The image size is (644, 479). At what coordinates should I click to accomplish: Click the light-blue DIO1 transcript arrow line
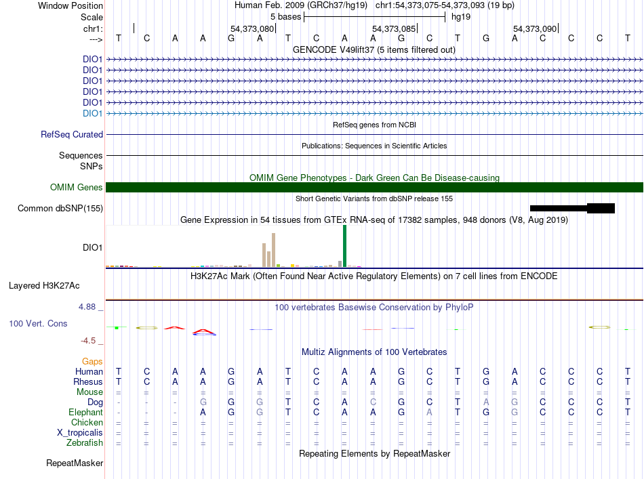(374, 113)
